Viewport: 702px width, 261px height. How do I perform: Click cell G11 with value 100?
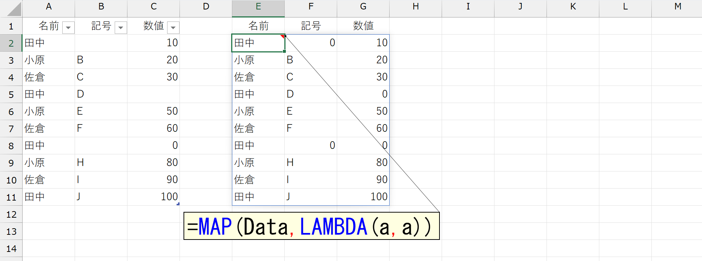(x=363, y=197)
